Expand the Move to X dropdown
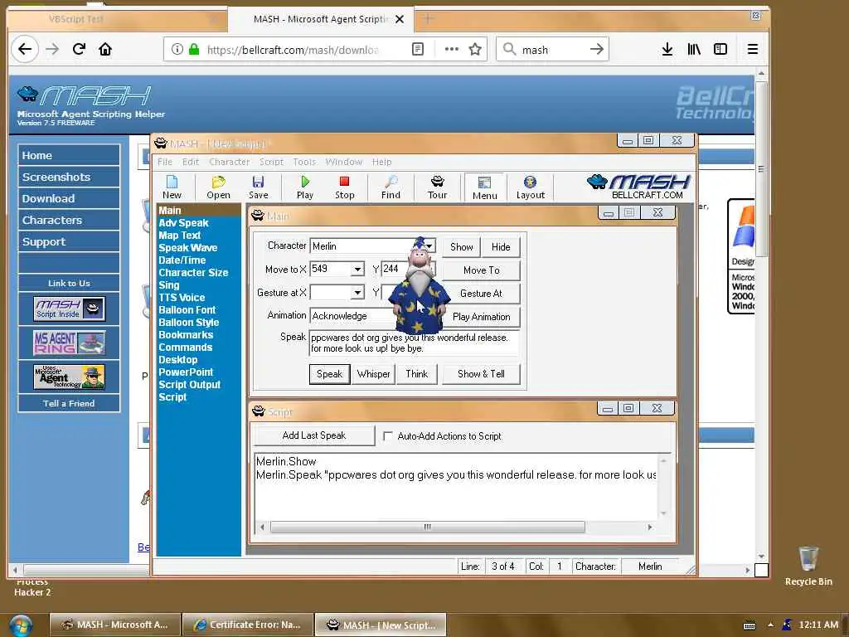The width and height of the screenshot is (849, 637). click(357, 270)
